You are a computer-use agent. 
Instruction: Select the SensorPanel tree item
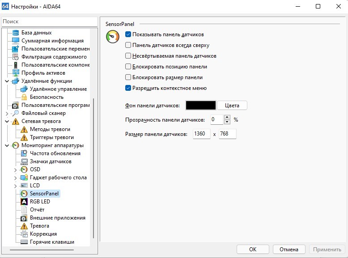pos(44,194)
